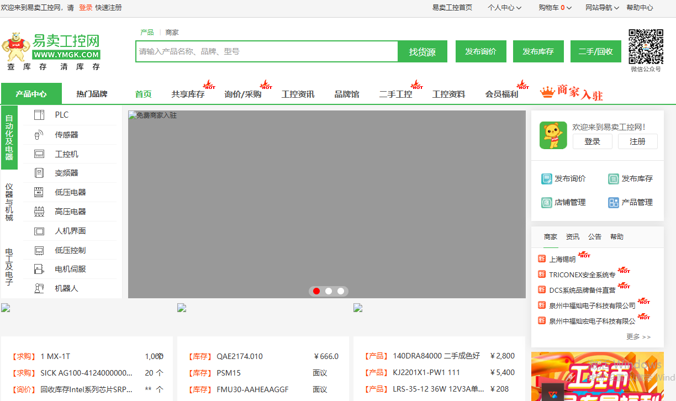This screenshot has width=676, height=401.
Task: Expand the 网站导航 navigation dropdown
Action: tap(602, 8)
